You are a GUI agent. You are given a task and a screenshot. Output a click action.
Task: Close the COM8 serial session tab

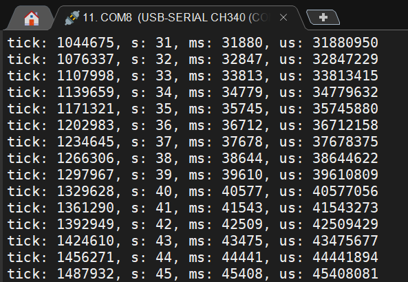283,18
